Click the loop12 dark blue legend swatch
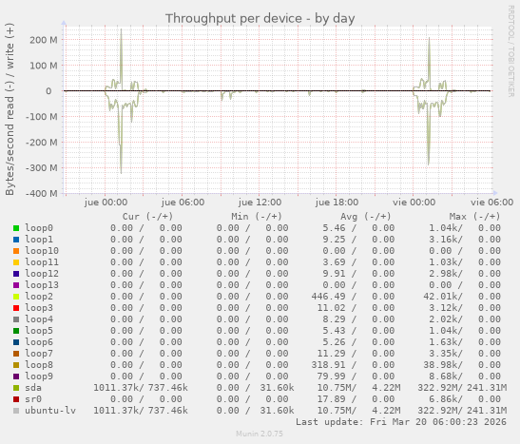The width and height of the screenshot is (520, 444). [x=16, y=274]
